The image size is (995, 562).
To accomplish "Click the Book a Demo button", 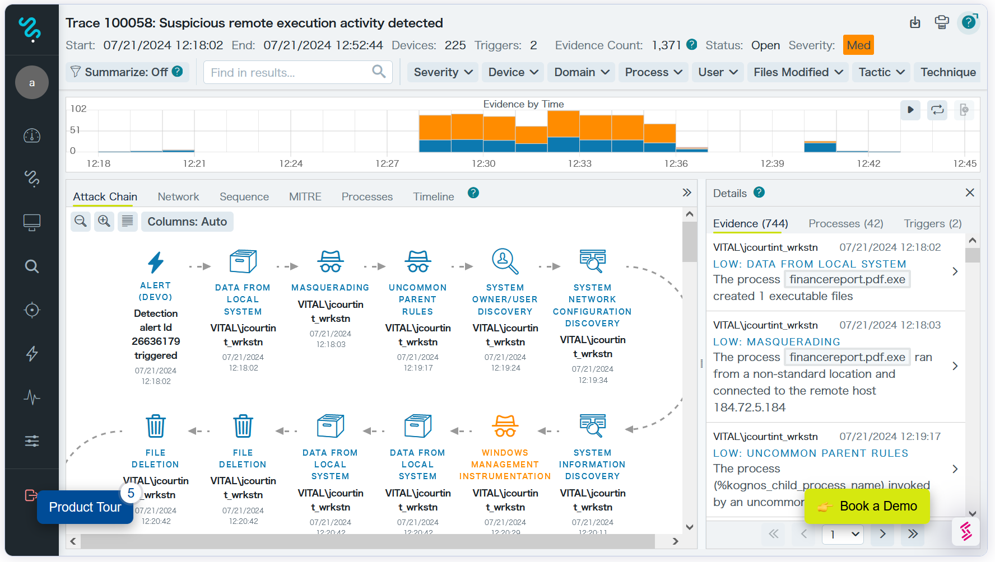I will 867,507.
